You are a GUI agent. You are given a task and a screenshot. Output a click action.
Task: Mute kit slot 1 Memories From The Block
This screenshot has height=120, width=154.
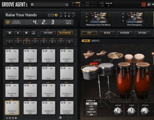pyautogui.click(x=86, y=17)
